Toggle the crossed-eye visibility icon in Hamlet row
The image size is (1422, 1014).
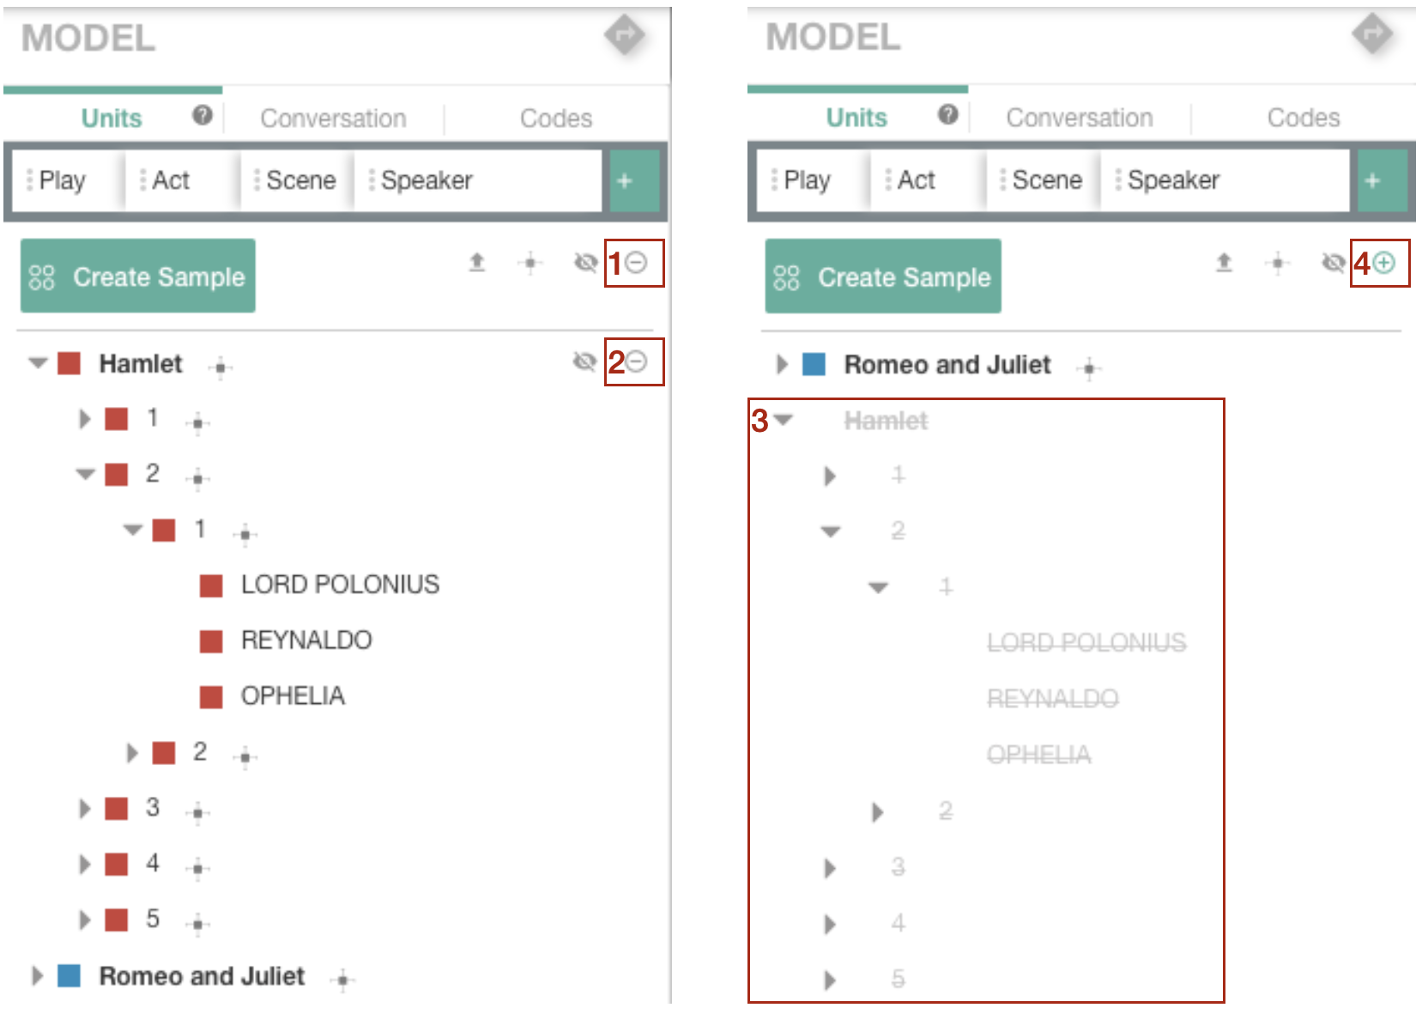click(584, 361)
